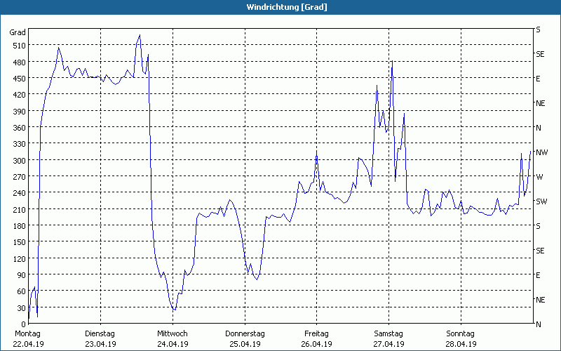
Task: Click the 150 axis value
Action: point(19,242)
